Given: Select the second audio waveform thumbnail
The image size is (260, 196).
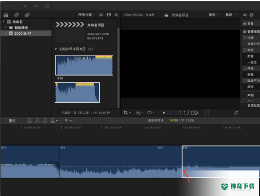Looking at the screenshot, I should (77, 92).
